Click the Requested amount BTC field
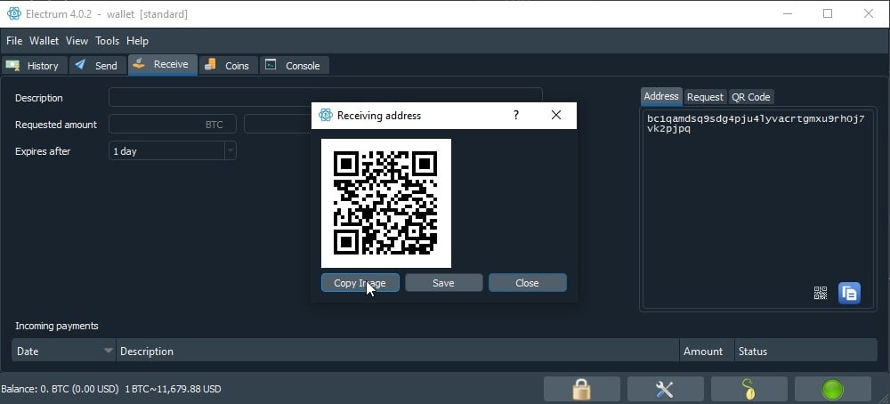890x404 pixels. point(173,125)
